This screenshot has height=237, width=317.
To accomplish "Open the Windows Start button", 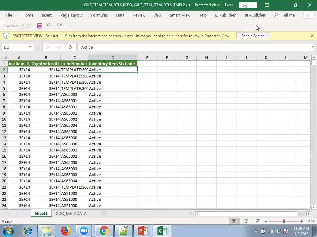I will point(8,231).
